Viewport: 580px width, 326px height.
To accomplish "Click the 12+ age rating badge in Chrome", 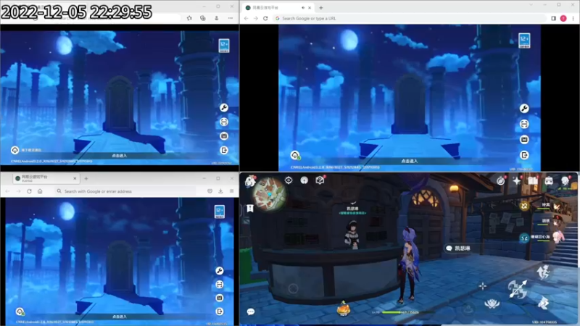I will pos(524,41).
